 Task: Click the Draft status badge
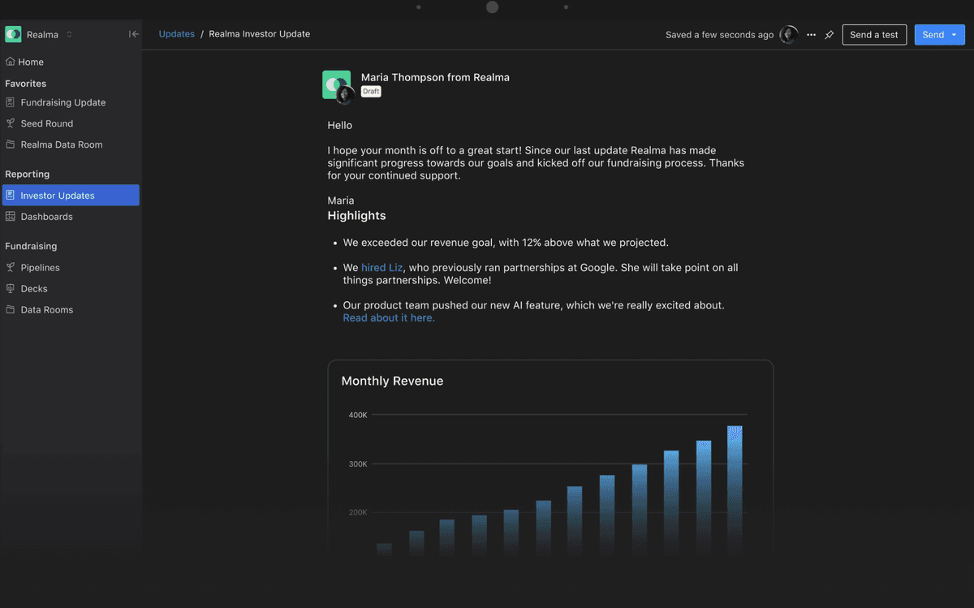coord(371,91)
